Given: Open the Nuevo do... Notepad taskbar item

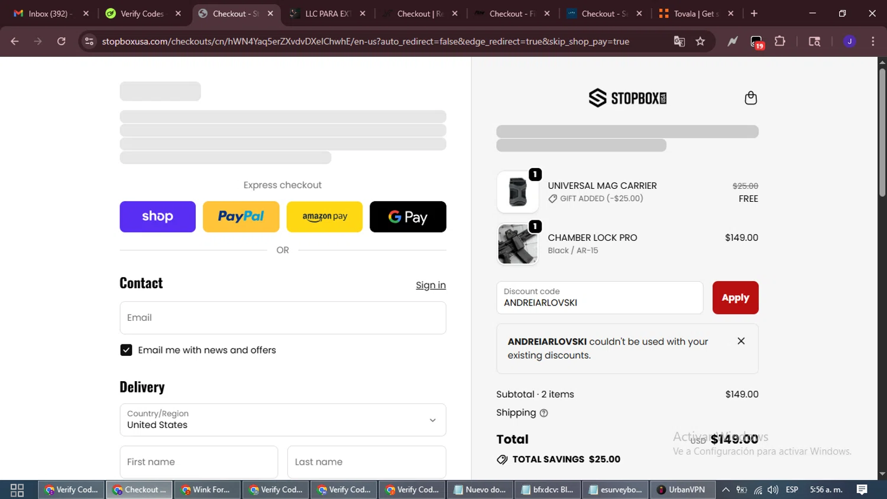Looking at the screenshot, I should point(478,490).
